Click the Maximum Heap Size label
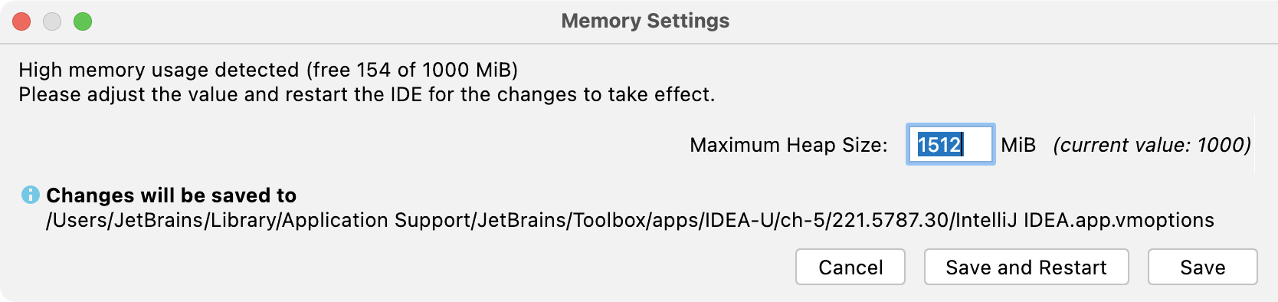 pos(788,145)
